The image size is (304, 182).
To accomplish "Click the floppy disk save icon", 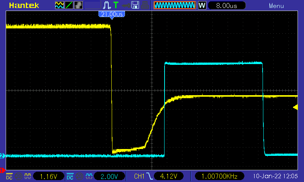I will coord(135,5).
